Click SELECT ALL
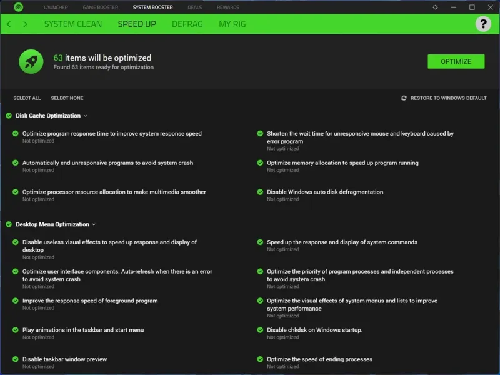The width and height of the screenshot is (500, 375). 27,98
